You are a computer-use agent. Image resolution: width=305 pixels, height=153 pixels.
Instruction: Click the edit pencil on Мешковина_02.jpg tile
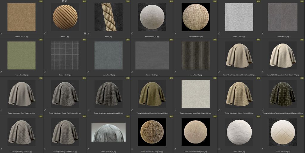point(175,34)
